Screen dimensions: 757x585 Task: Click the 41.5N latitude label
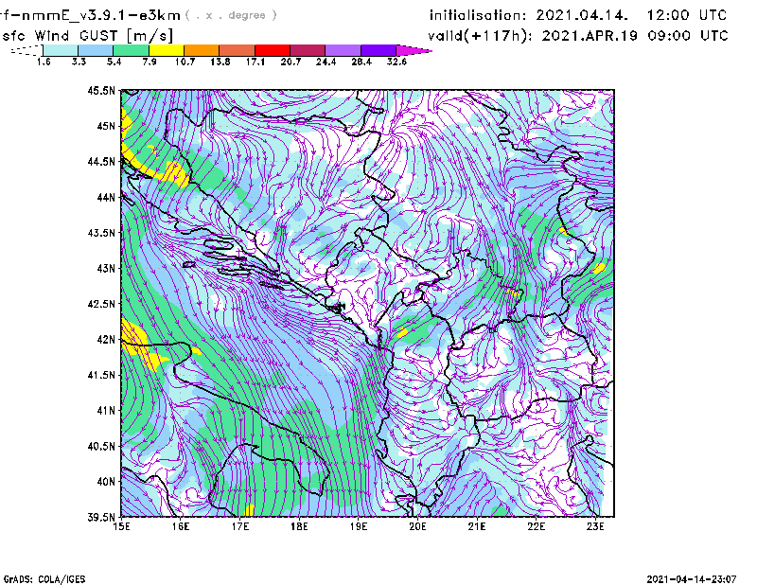pyautogui.click(x=101, y=375)
